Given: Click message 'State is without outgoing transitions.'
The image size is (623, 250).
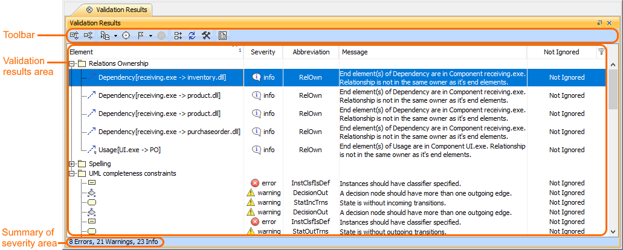Looking at the screenshot, I should [393, 232].
